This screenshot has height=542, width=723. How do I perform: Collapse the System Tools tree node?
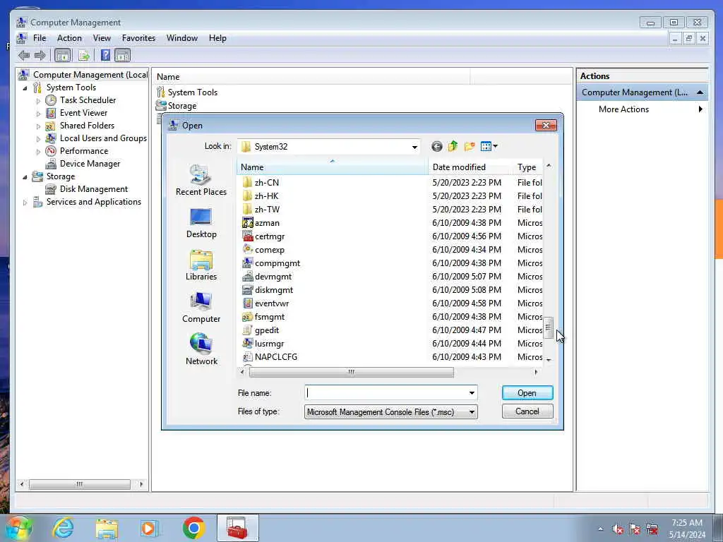point(25,88)
